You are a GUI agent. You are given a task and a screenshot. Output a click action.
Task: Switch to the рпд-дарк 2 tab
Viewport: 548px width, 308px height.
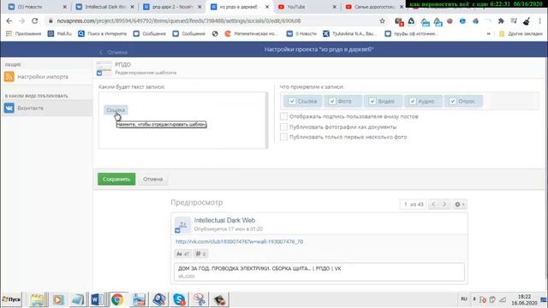pyautogui.click(x=173, y=7)
